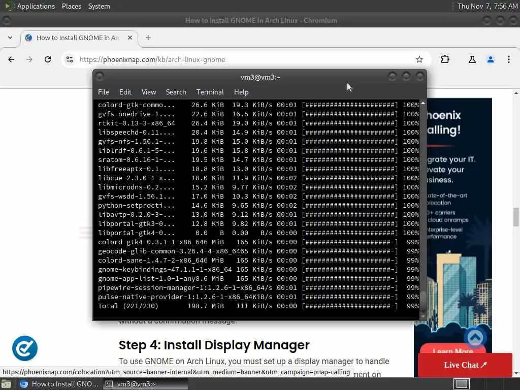This screenshot has height=390, width=520.
Task: Bookmark this page with the star icon
Action: coord(419,59)
